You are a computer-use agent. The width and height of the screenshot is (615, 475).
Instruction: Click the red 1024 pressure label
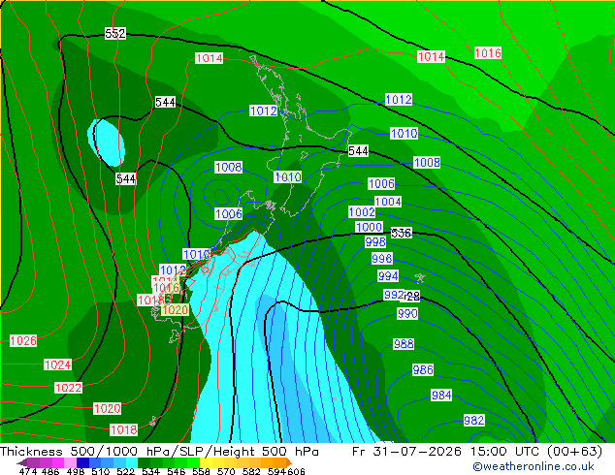point(57,364)
